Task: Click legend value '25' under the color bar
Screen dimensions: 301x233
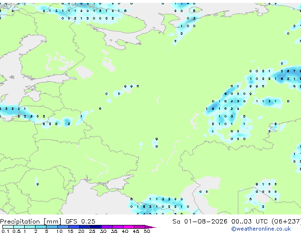Action: [92, 231]
